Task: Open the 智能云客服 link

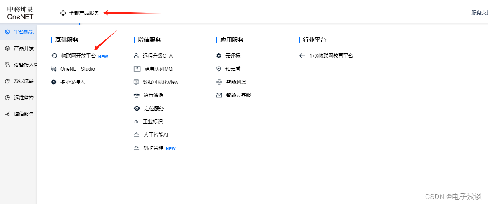Action: [238, 95]
